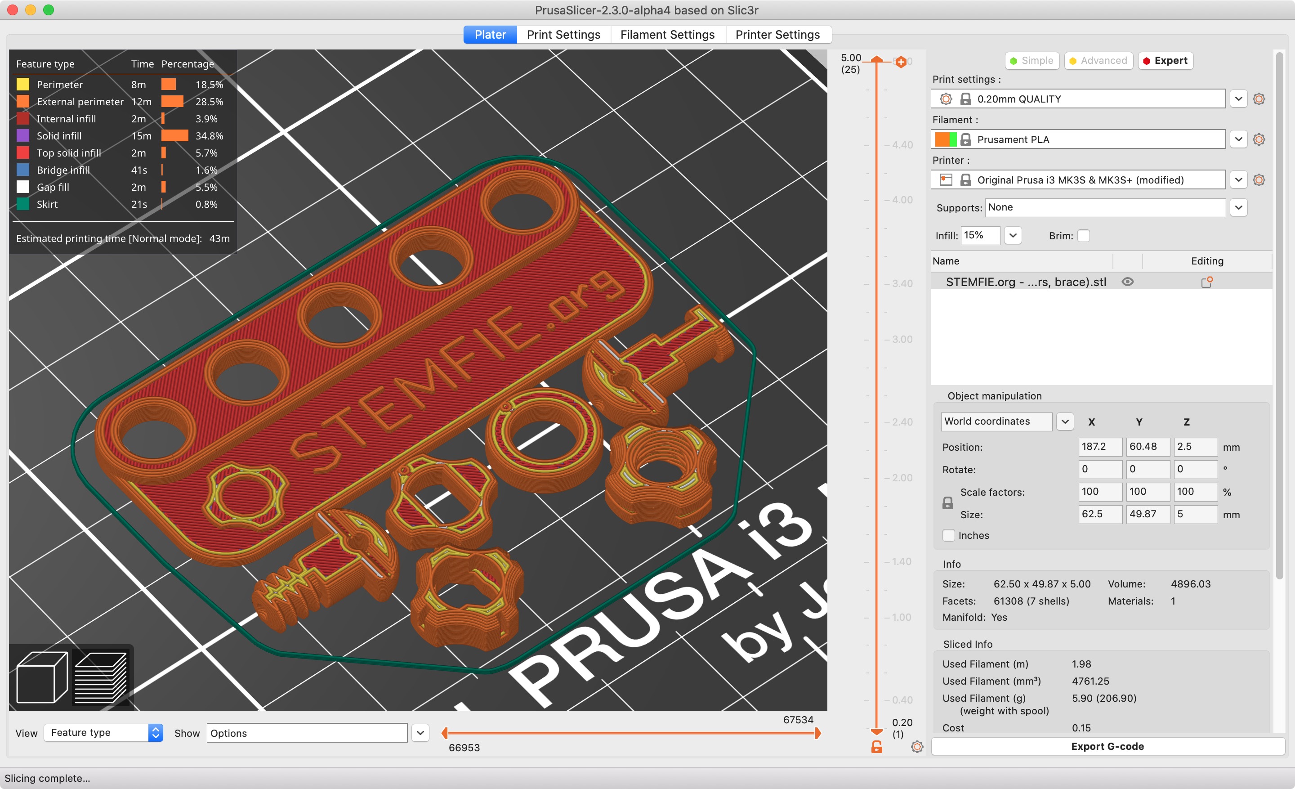The width and height of the screenshot is (1295, 789).
Task: Click lock icon beside Original Prusa i3 MK3S
Action: [x=965, y=180]
